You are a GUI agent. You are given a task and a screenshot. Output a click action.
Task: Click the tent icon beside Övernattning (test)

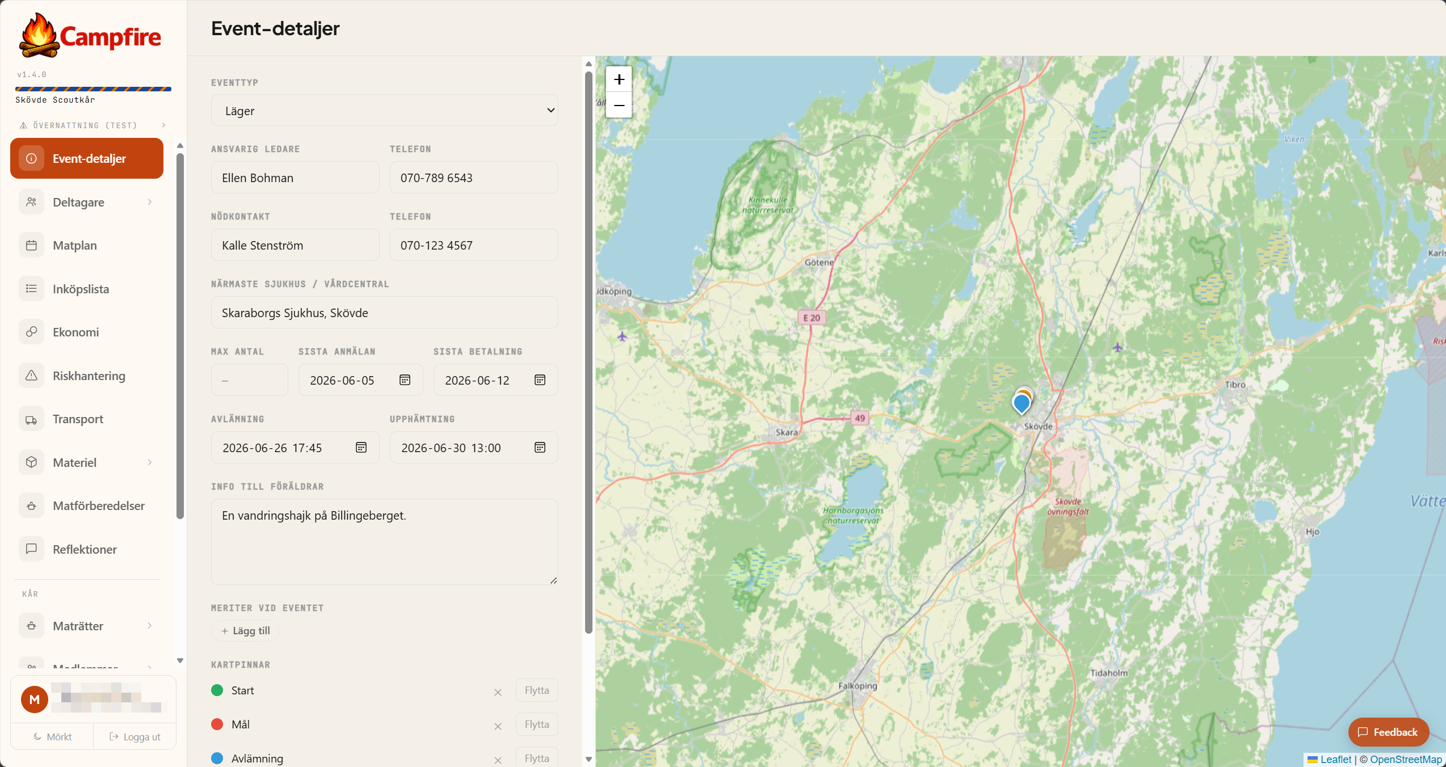[x=23, y=125]
